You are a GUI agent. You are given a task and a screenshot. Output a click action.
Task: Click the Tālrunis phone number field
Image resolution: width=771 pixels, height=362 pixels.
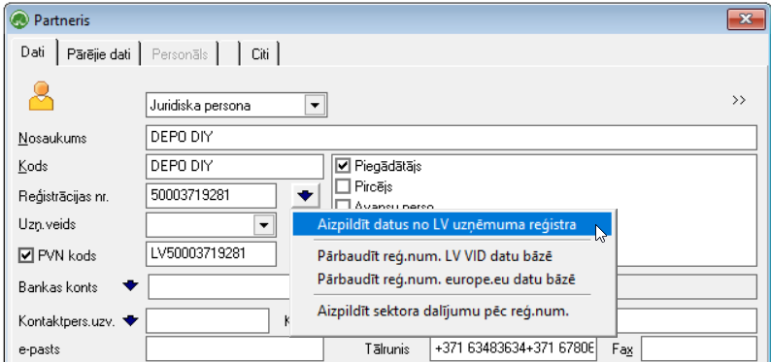(x=513, y=348)
